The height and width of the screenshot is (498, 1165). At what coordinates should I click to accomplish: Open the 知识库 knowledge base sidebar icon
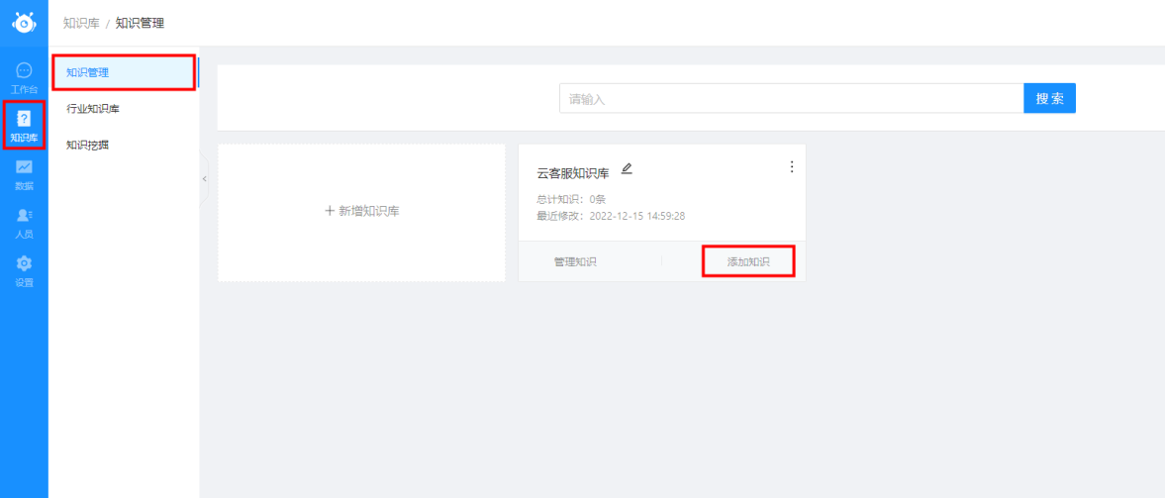tap(24, 126)
